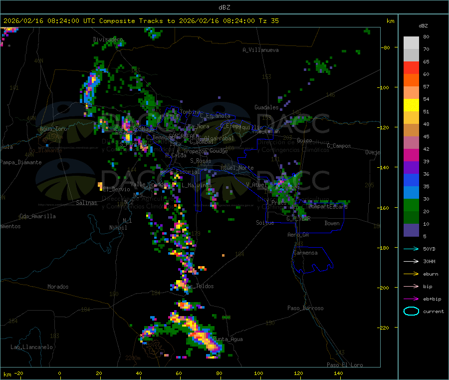
Task: Click the 'L_Malvinas' map label
Action: coord(197,185)
